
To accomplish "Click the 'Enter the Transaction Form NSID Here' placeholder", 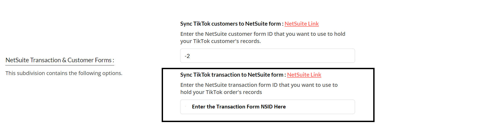I will click(x=239, y=107).
